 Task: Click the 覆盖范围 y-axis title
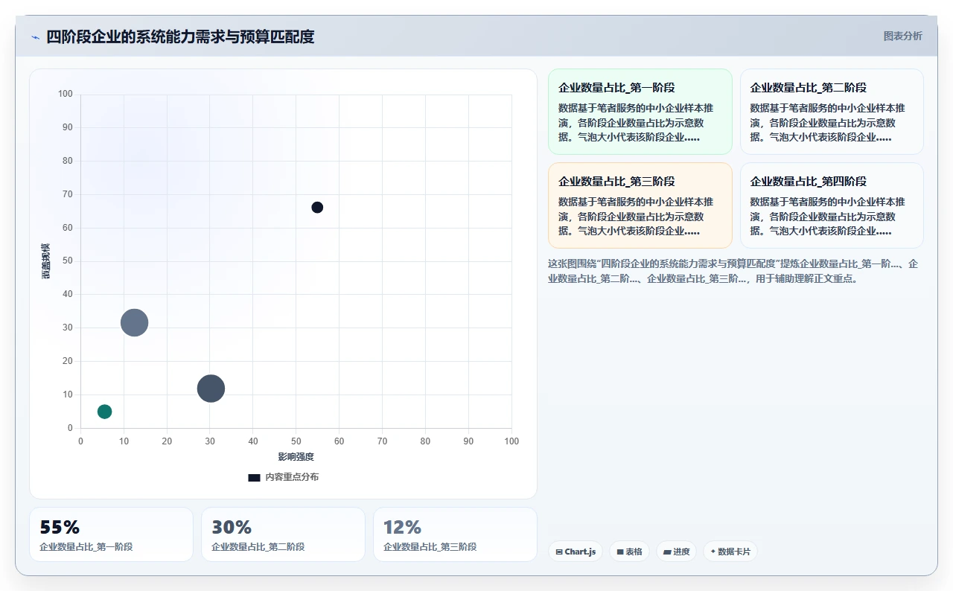46,261
